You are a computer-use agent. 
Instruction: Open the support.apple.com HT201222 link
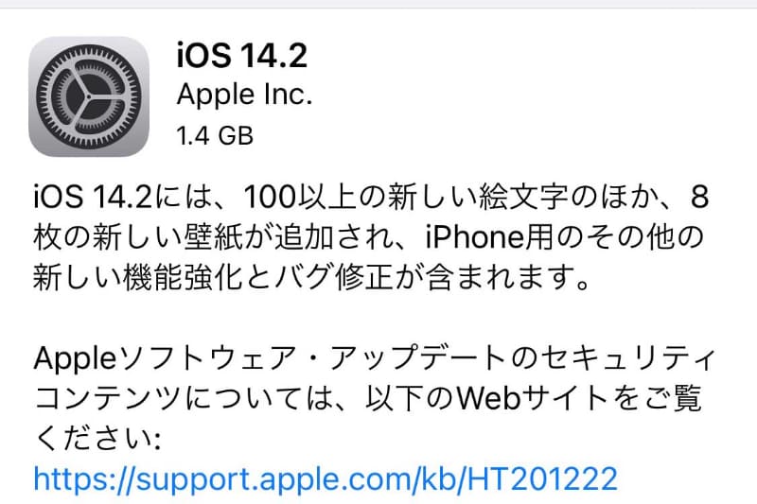326,478
